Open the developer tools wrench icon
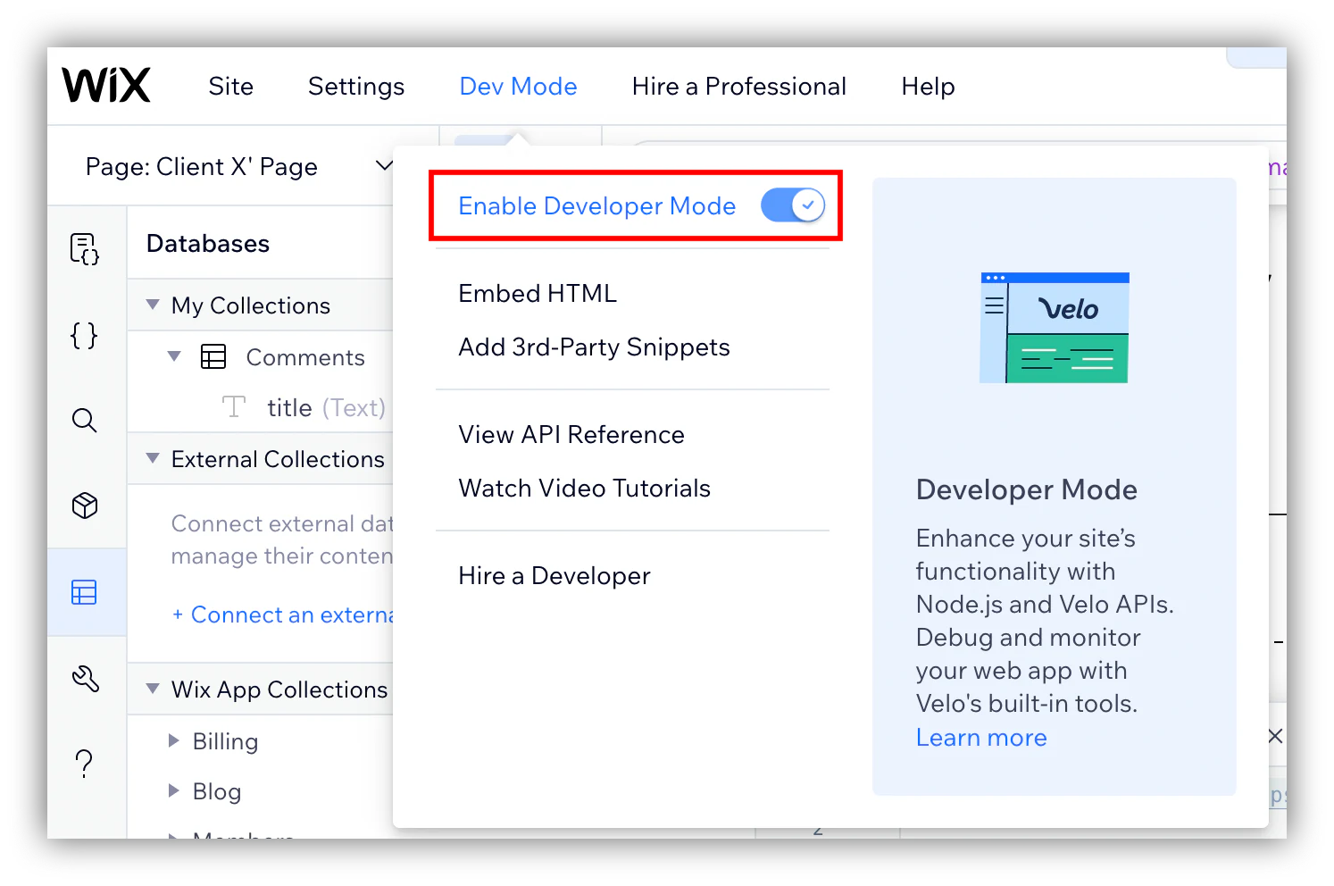The image size is (1334, 886). tap(86, 679)
